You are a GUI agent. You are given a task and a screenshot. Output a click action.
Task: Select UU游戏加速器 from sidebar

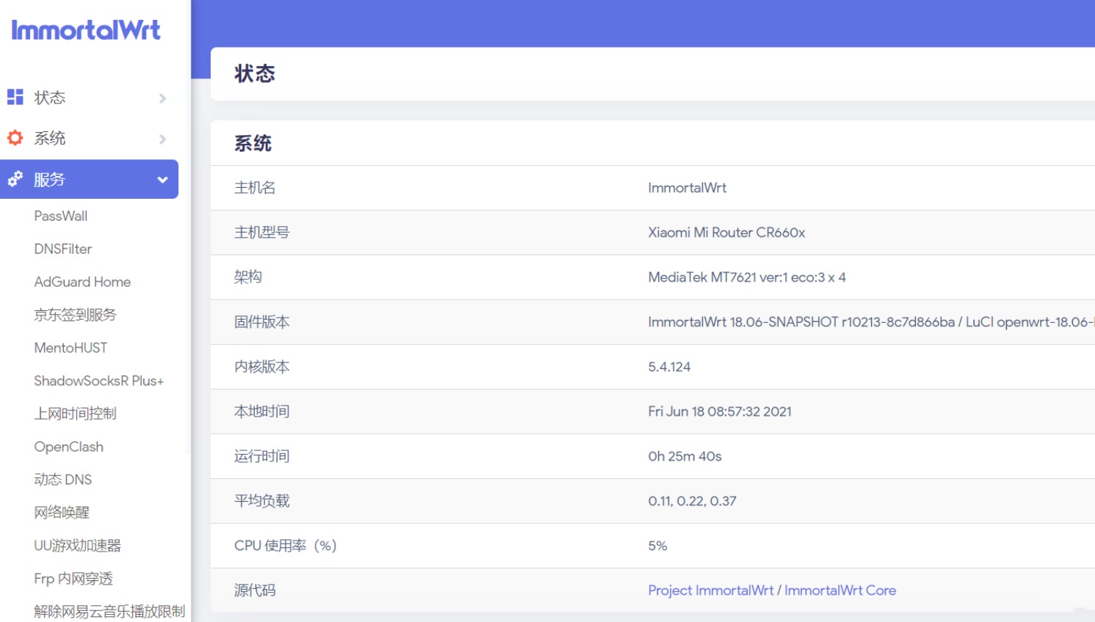(78, 545)
